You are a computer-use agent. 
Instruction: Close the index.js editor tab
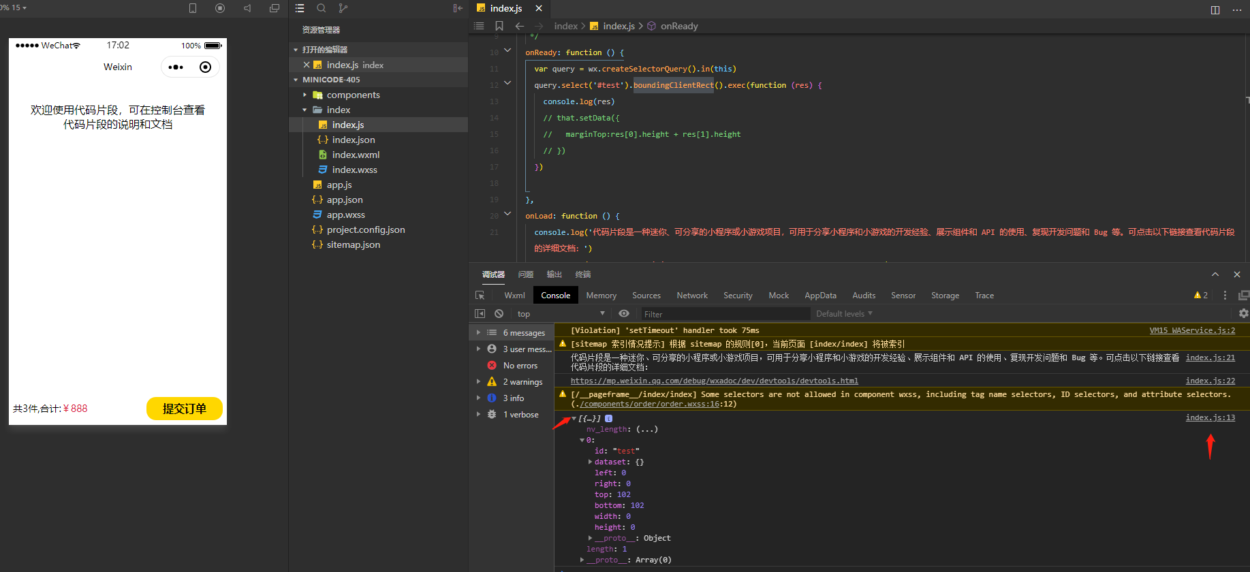coord(539,8)
